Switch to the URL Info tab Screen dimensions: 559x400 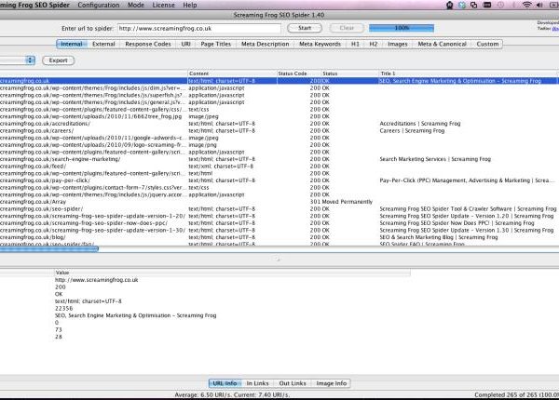225,383
